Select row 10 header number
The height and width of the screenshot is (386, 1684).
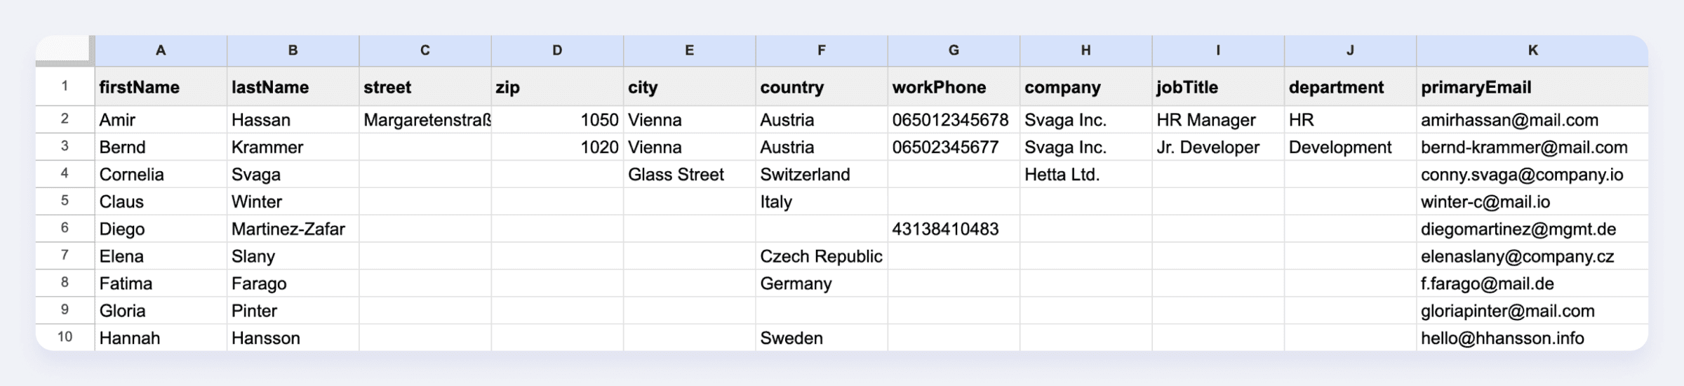65,337
